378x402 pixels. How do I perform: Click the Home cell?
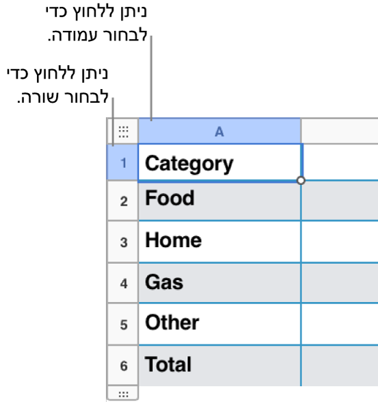219,242
